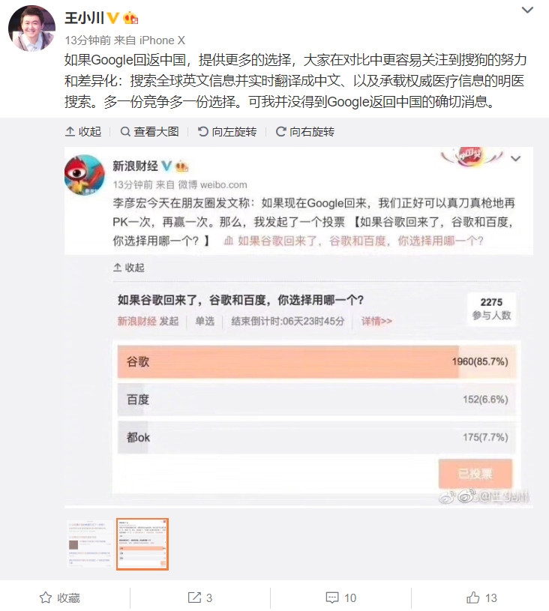Select the 百度 poll option
The width and height of the screenshot is (549, 611).
[x=316, y=400]
